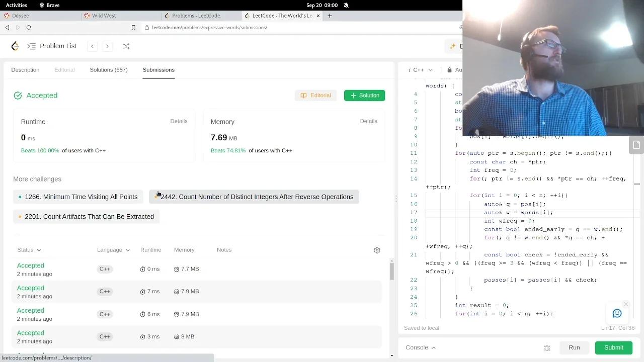The height and width of the screenshot is (362, 644).
Task: Pick a random problem shuffle icon
Action: coord(126,46)
